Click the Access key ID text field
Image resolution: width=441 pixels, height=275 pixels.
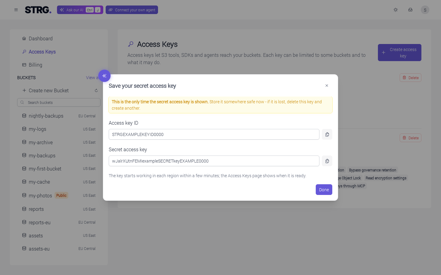point(214,134)
